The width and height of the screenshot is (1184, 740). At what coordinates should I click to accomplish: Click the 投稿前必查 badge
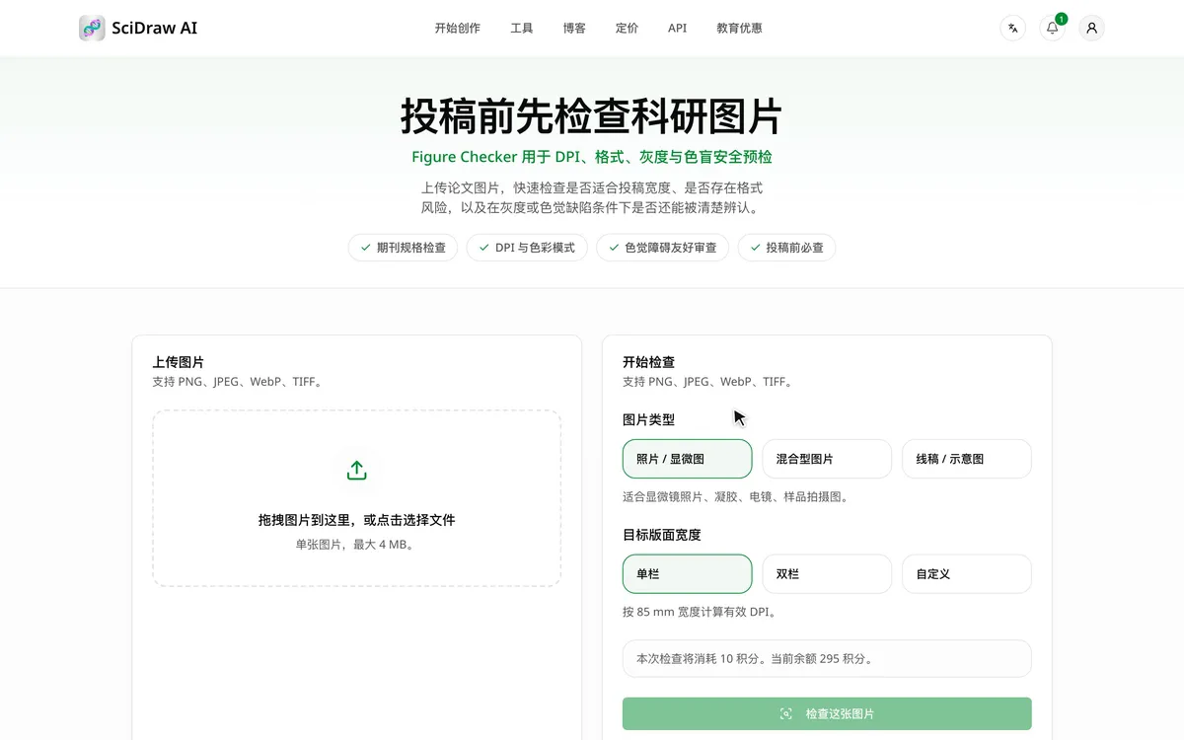(786, 248)
